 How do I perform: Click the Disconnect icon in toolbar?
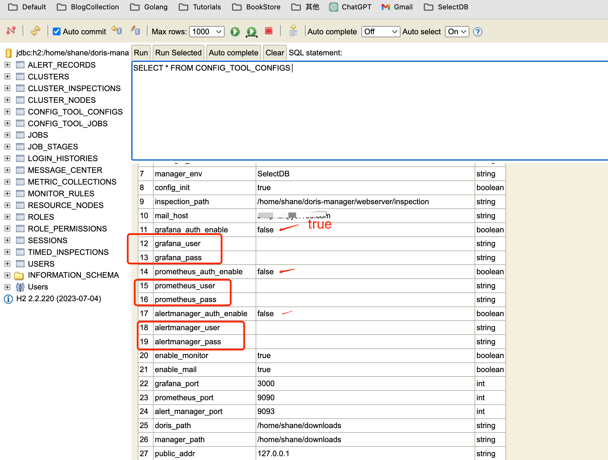click(x=11, y=31)
